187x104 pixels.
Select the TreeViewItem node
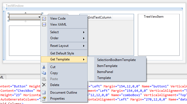(154, 17)
